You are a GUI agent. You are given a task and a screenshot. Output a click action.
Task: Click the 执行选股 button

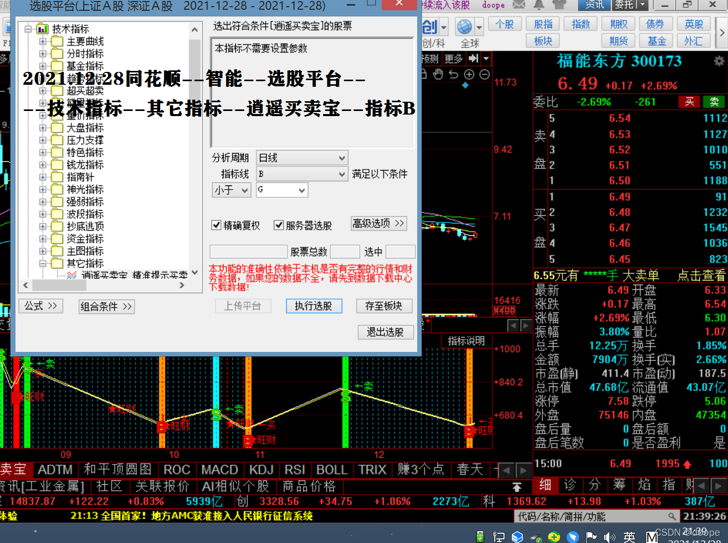(x=314, y=306)
